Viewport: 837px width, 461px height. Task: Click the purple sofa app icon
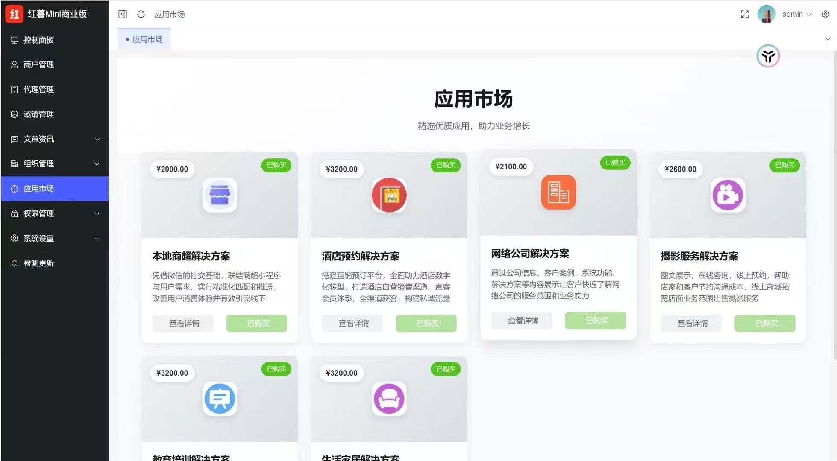tap(389, 399)
